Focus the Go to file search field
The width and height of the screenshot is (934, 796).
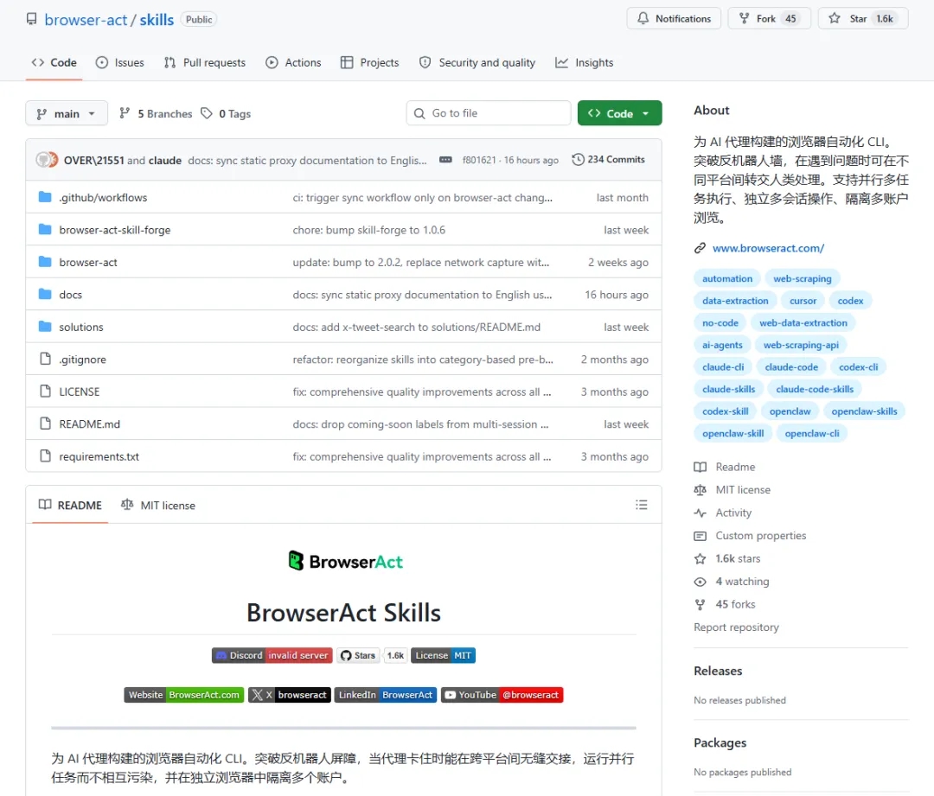489,113
